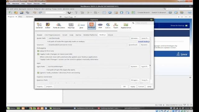
Task: Switch to the Gulp tab
Action: [71, 35]
